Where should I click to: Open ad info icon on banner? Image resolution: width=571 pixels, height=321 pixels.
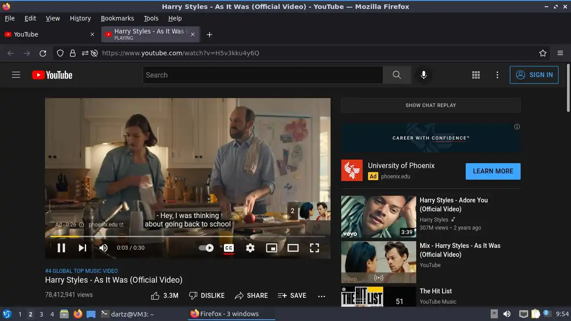[517, 127]
